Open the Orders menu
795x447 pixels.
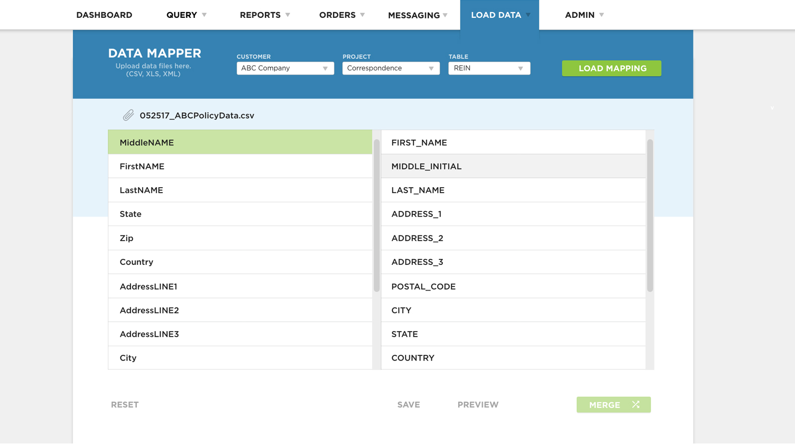342,15
